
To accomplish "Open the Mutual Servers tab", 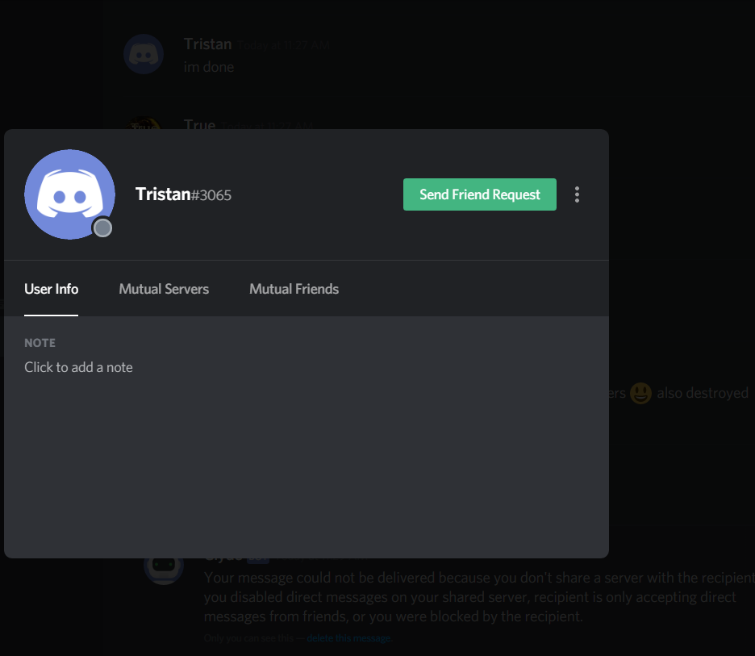I will coord(164,289).
